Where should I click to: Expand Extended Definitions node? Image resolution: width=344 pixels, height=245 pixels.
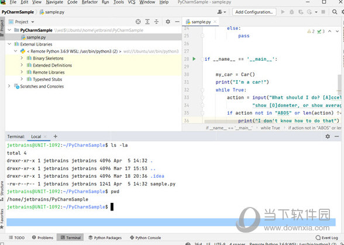(22, 65)
